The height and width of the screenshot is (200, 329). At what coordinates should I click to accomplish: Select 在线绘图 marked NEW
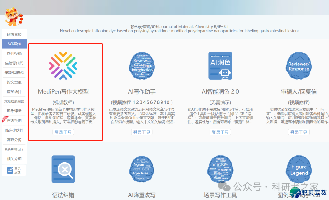[x=14, y=121]
